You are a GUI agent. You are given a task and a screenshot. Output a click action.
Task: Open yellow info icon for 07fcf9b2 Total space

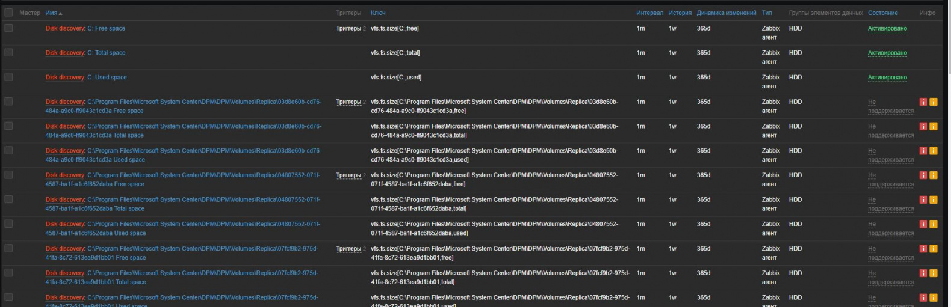pyautogui.click(x=934, y=273)
